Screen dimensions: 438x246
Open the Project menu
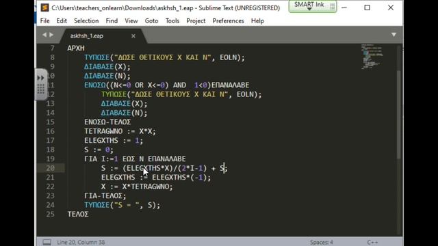pyautogui.click(x=196, y=21)
